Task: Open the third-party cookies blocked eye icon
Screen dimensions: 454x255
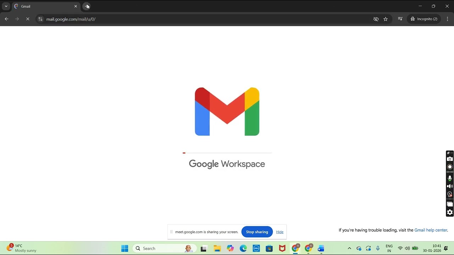Action: coord(376,19)
